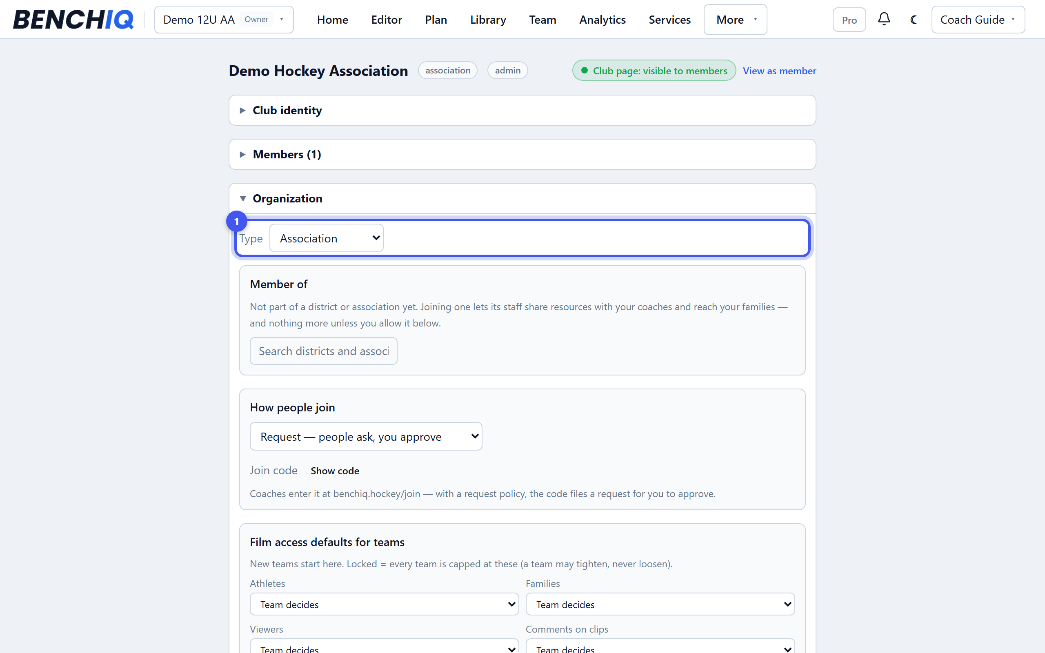Expand the Club identity section
This screenshot has height=653, width=1045.
click(x=522, y=110)
